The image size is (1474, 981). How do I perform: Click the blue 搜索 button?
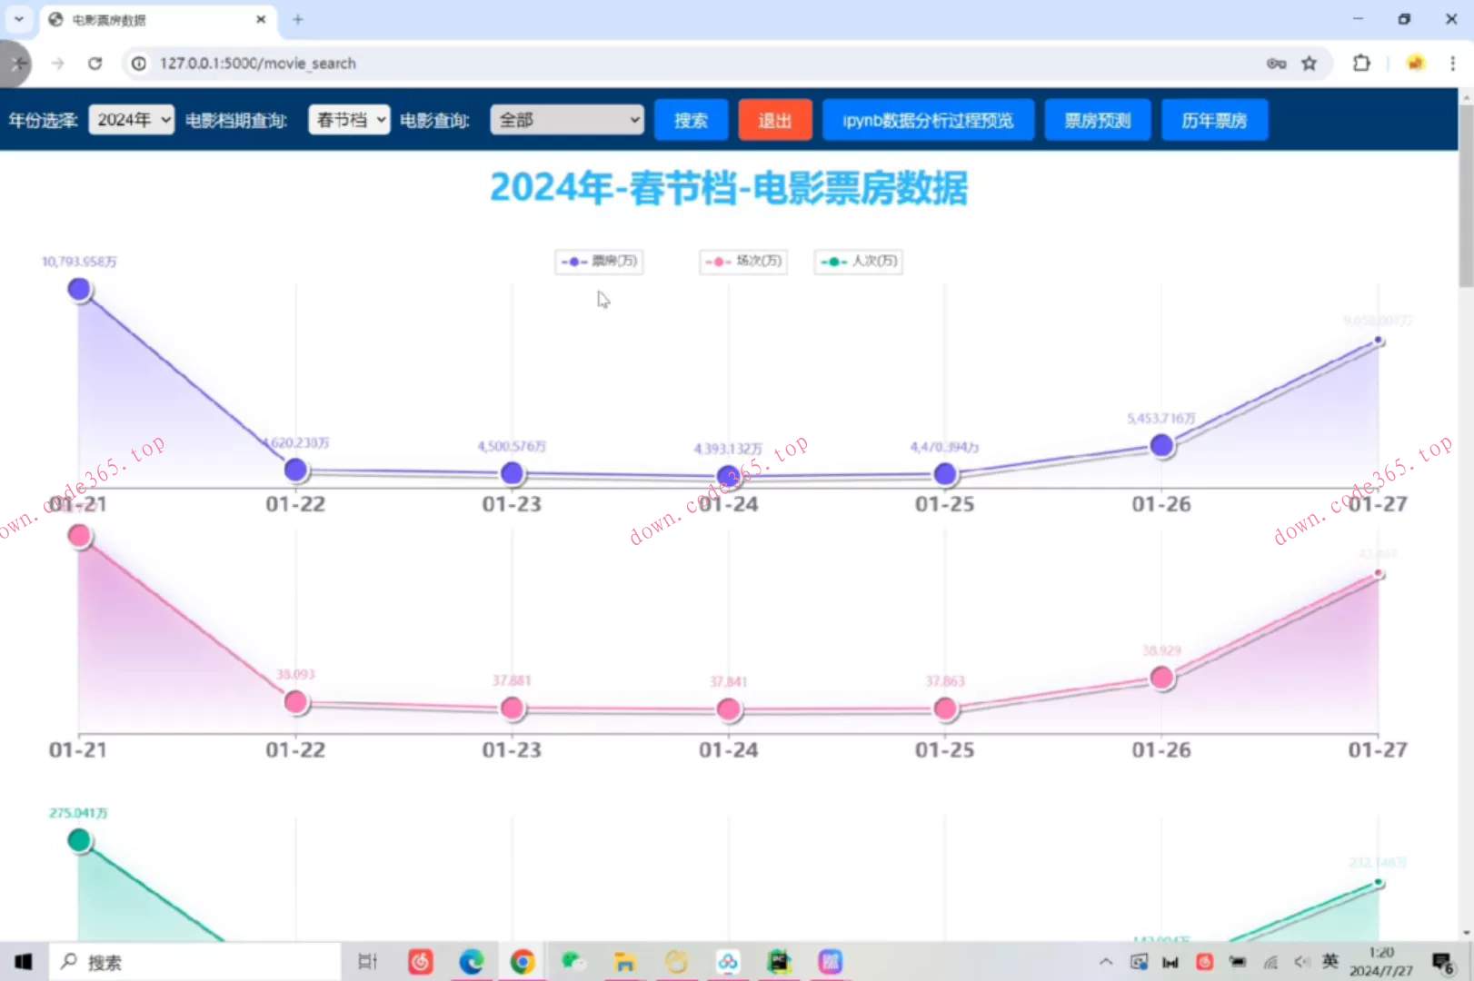pyautogui.click(x=691, y=120)
